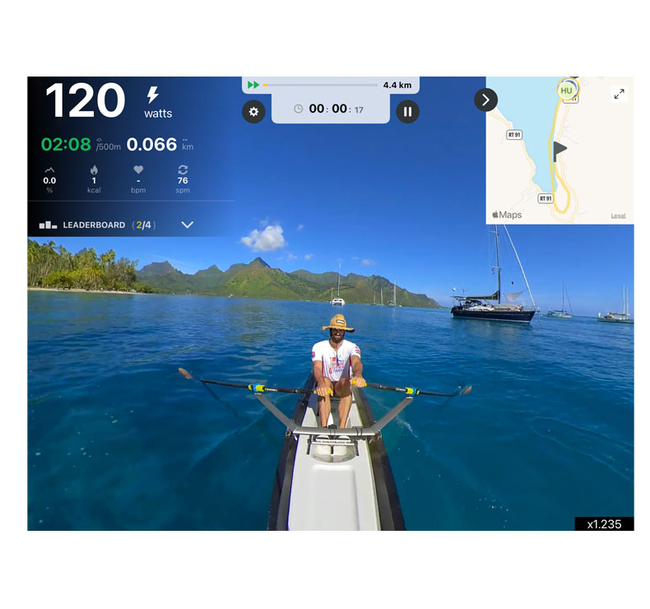Expand the Leaderboard chevron
This screenshot has width=650, height=609.
188,225
